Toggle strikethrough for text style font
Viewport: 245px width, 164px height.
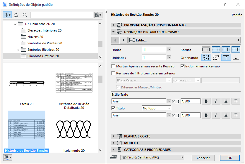(236, 101)
